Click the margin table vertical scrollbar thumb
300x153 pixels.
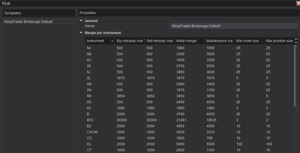pyautogui.click(x=296, y=76)
